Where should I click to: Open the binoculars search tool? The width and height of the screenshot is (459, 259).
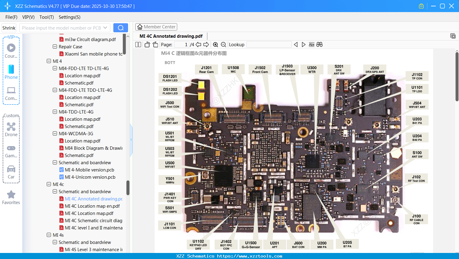coord(319,44)
